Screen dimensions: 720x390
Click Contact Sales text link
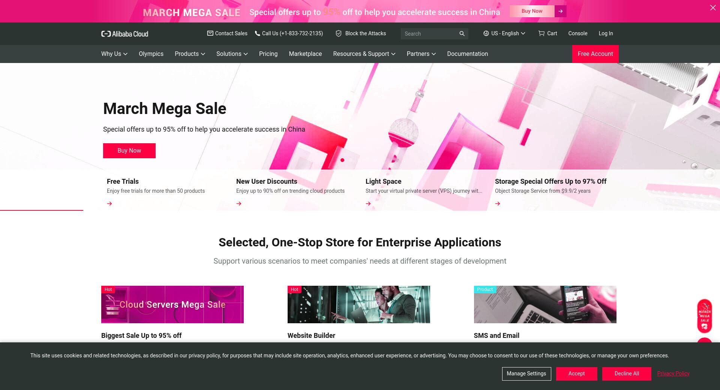[x=231, y=33]
